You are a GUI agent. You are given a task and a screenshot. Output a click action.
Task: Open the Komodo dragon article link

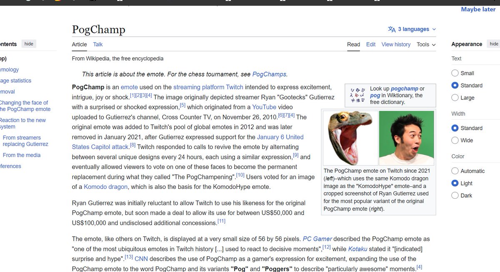[106, 187]
